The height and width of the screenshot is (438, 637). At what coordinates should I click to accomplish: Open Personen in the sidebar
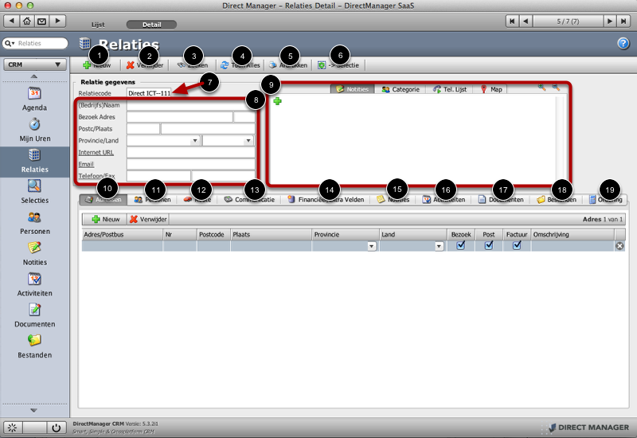34,223
